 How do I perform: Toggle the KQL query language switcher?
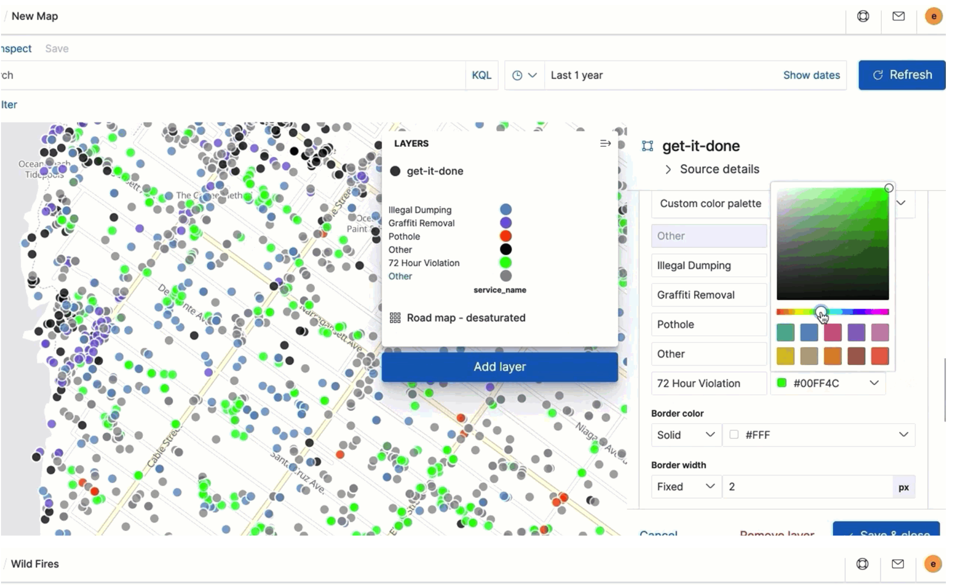click(481, 75)
